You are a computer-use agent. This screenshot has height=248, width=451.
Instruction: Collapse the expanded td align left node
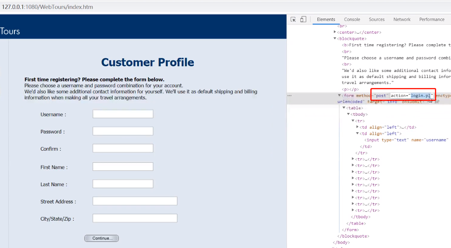coord(357,133)
